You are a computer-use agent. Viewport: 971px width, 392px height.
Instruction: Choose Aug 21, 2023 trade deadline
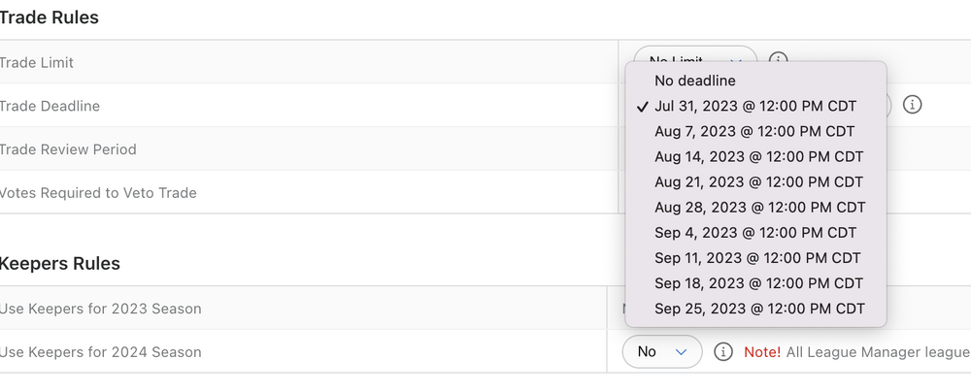click(x=758, y=181)
